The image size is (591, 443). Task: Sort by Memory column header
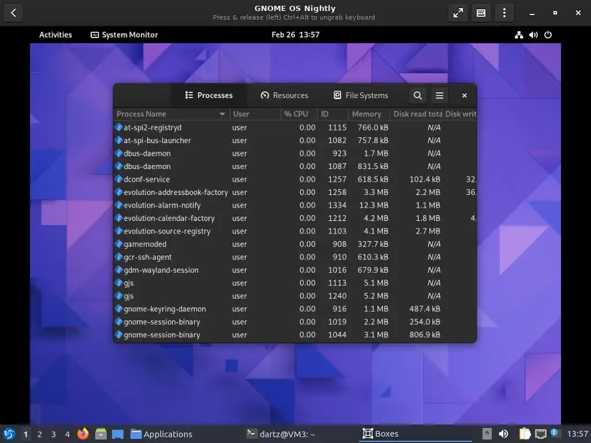(369, 114)
